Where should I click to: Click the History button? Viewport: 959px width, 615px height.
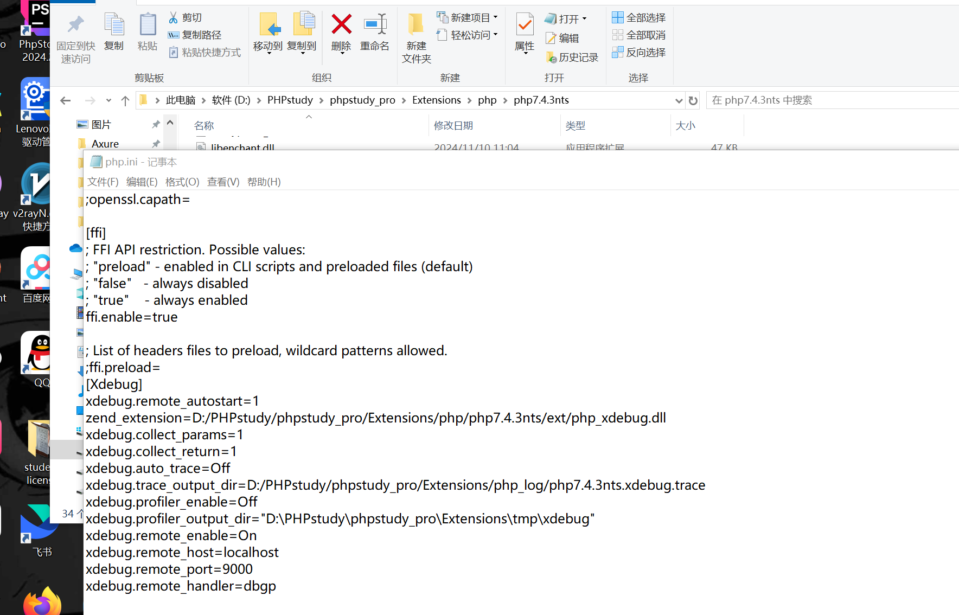point(572,57)
